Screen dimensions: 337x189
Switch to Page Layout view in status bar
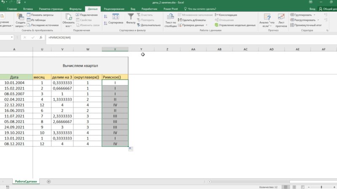(x=294, y=187)
